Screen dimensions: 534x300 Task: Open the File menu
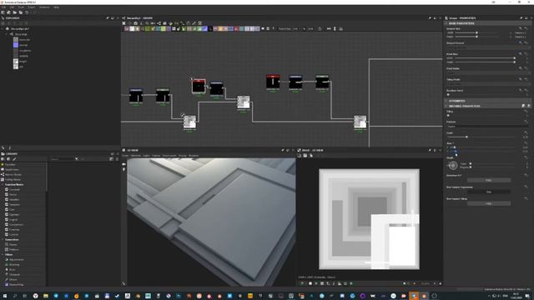pos(4,7)
